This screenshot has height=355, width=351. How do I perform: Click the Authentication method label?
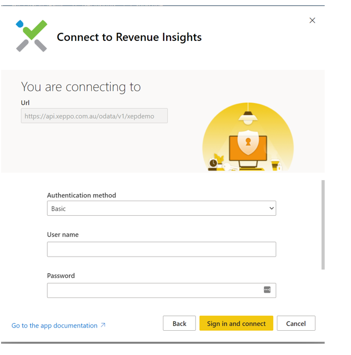pyautogui.click(x=81, y=195)
